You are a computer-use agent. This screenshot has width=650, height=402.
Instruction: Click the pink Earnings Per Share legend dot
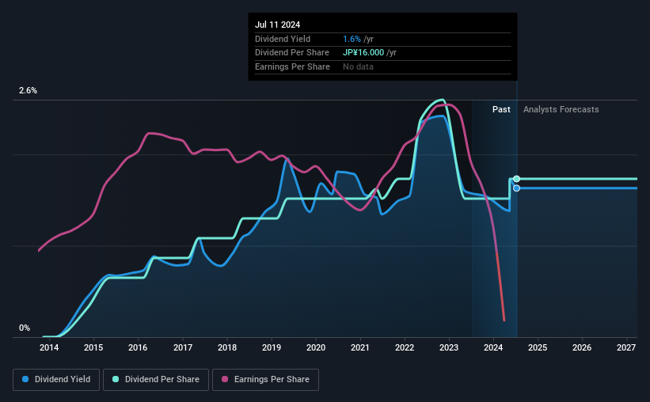(225, 379)
